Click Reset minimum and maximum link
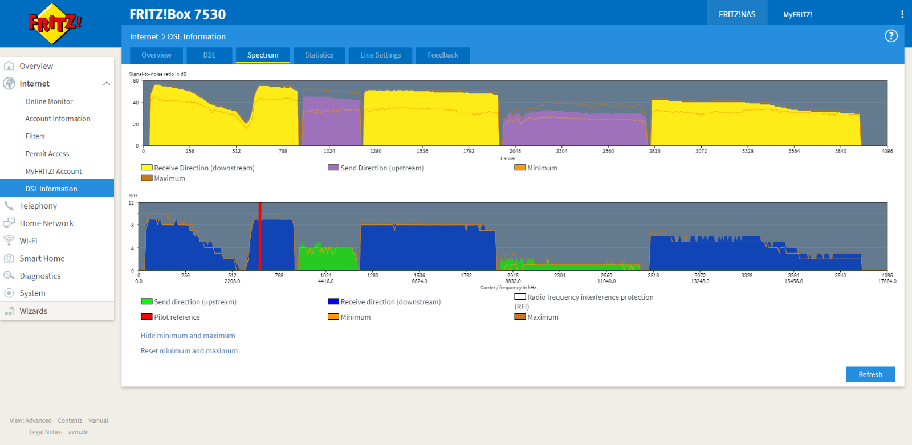912x445 pixels. [x=189, y=351]
